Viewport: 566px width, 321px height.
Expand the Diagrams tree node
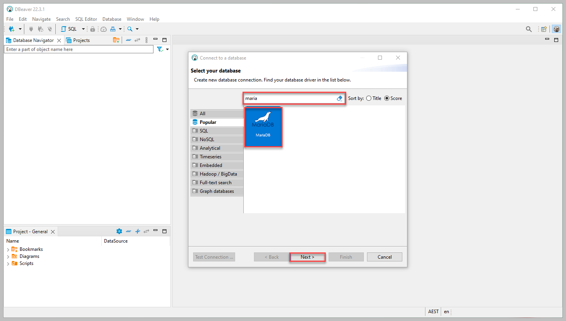tap(8, 257)
